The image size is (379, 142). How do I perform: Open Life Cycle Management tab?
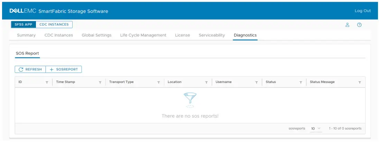point(143,35)
